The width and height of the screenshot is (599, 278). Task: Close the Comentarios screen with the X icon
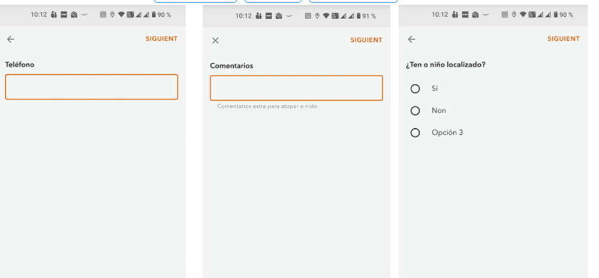215,41
